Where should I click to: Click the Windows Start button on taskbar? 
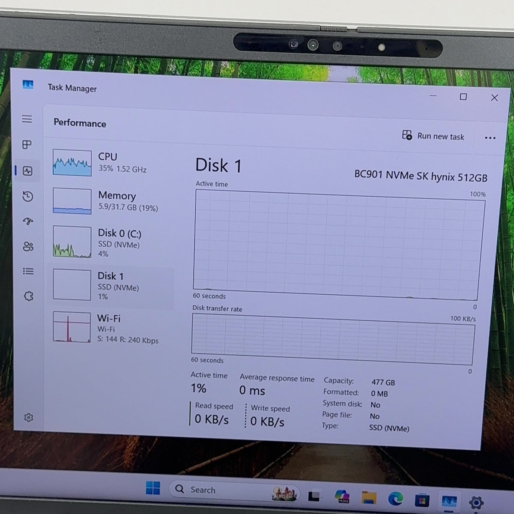pyautogui.click(x=153, y=488)
